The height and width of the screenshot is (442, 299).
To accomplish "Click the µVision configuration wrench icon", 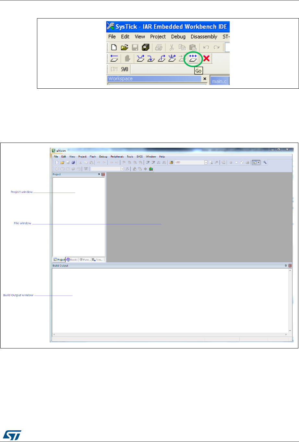I will [265, 162].
